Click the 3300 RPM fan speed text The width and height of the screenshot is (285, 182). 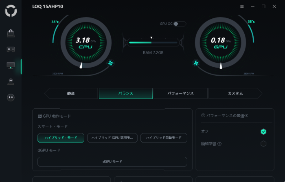coord(58,74)
